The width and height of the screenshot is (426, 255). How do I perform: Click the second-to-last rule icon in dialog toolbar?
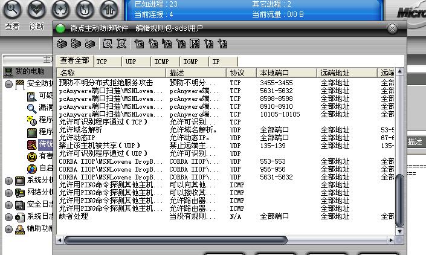[x=208, y=44]
